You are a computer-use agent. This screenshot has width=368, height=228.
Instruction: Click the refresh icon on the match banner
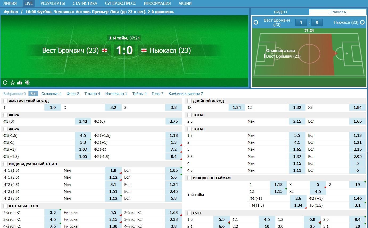(5, 83)
